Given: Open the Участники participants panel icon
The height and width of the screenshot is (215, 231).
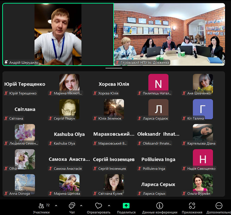Looking at the screenshot, I should click(41, 206).
